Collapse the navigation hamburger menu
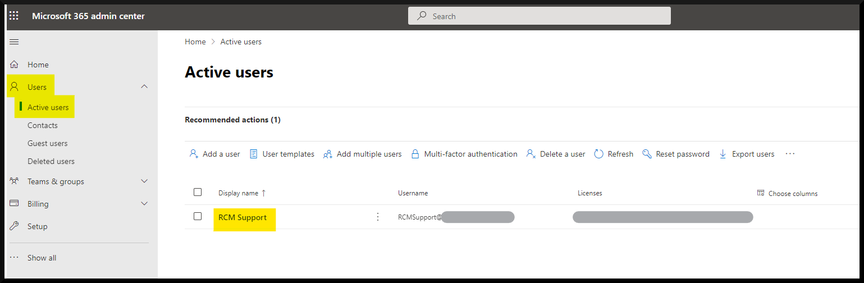This screenshot has width=864, height=283. (15, 42)
